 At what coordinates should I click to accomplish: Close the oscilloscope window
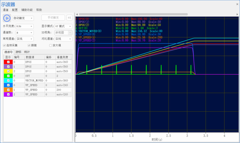click(237, 4)
